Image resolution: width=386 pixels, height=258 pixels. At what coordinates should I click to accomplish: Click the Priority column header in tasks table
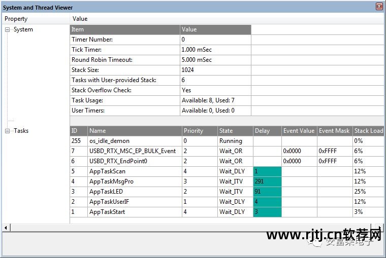pyautogui.click(x=194, y=131)
